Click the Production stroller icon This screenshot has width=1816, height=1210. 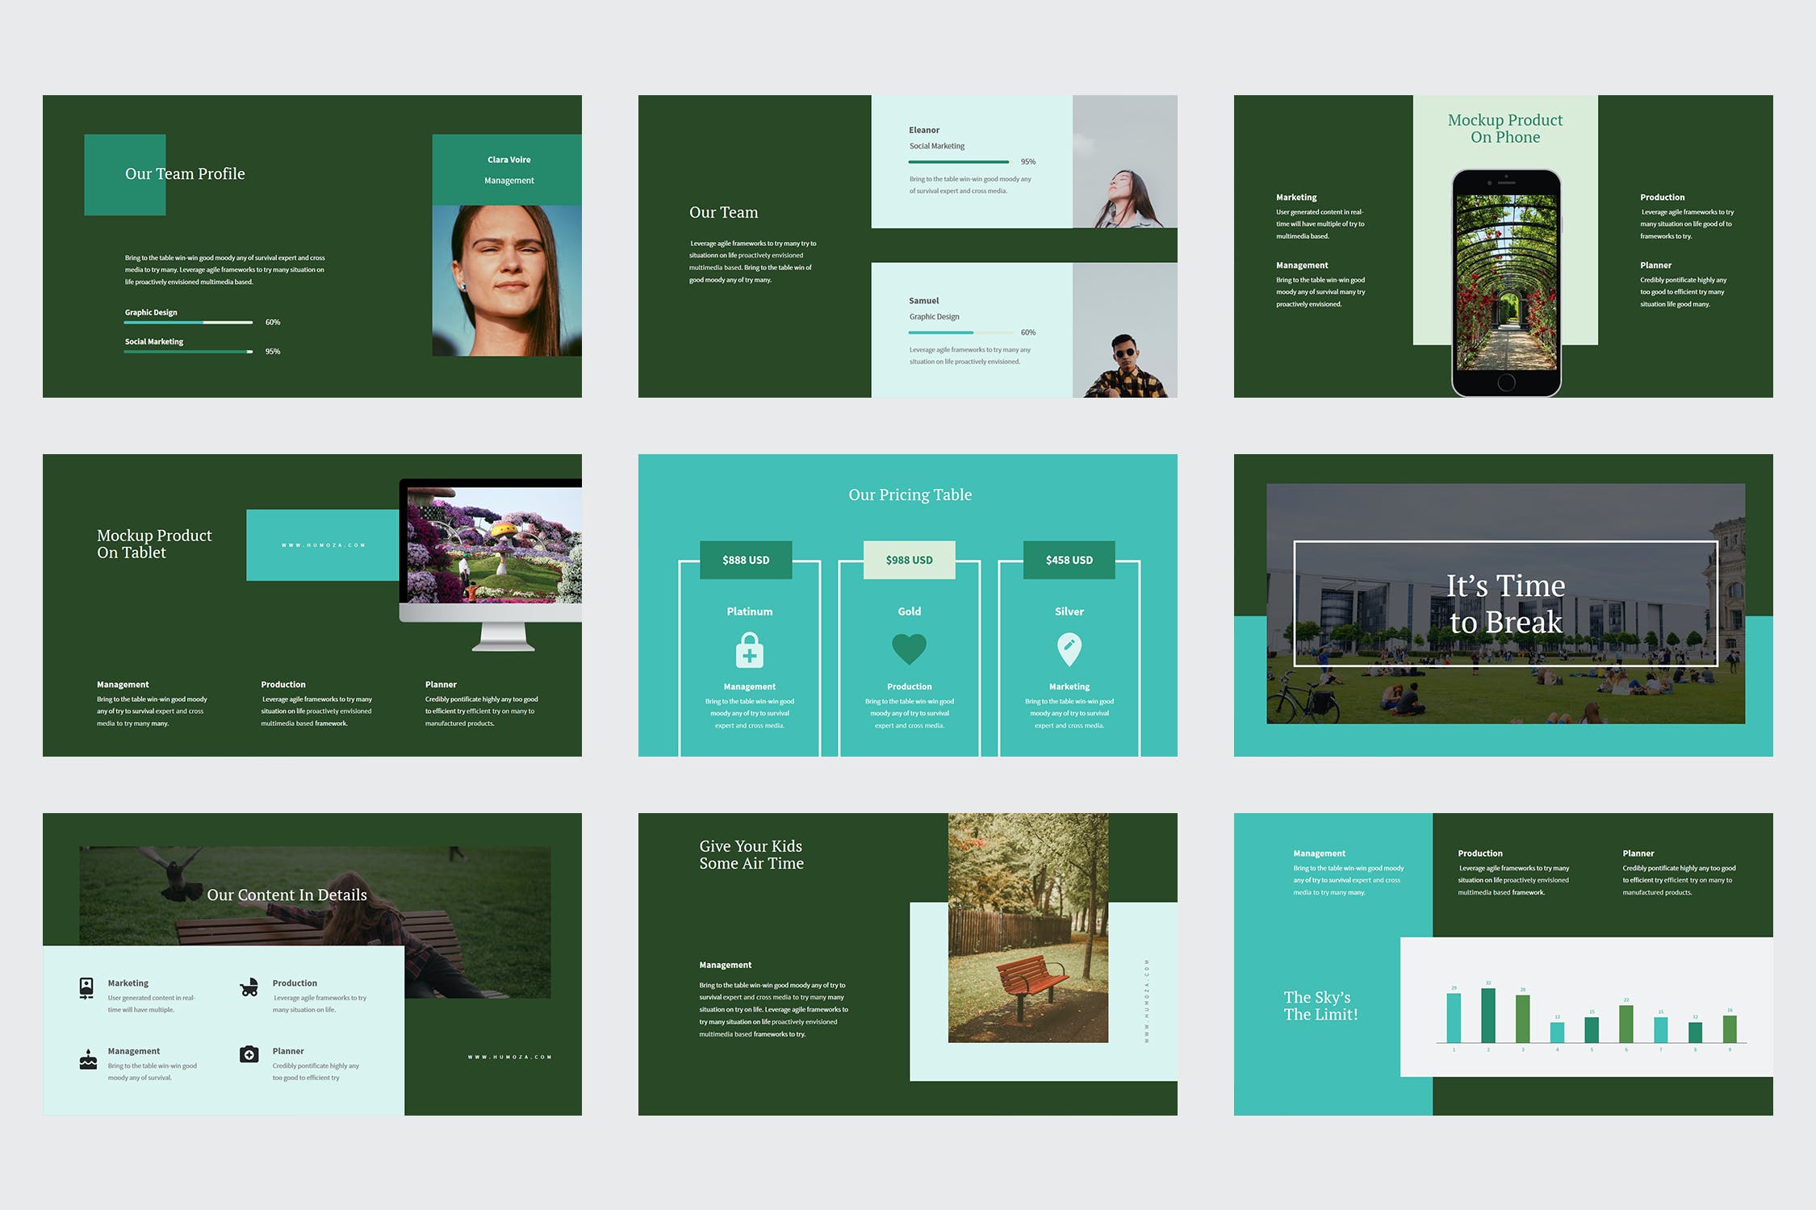pos(249,988)
